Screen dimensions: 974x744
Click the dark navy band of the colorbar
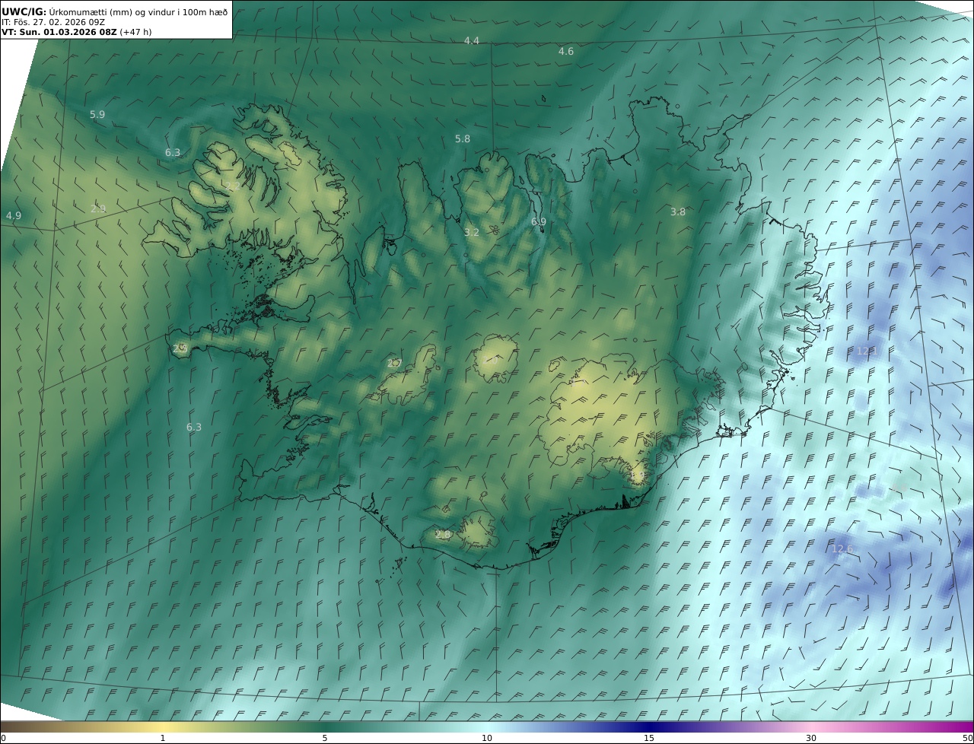pyautogui.click(x=649, y=727)
